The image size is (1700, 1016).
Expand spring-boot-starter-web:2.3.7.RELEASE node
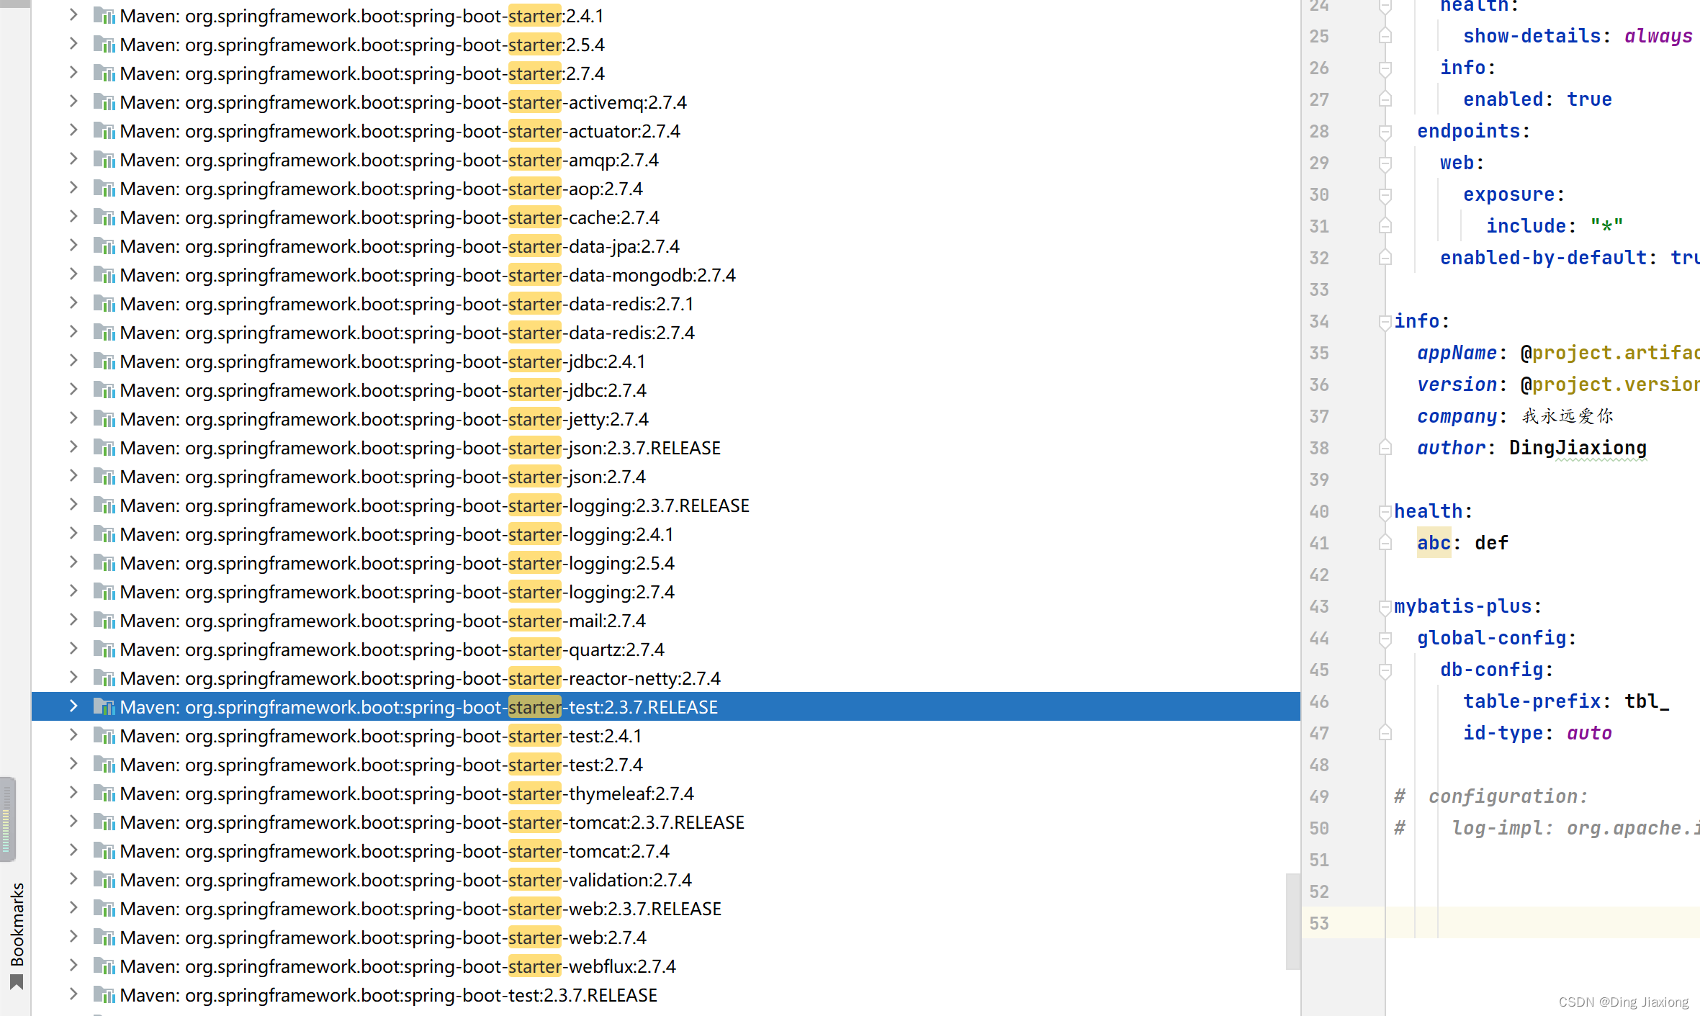click(x=73, y=908)
